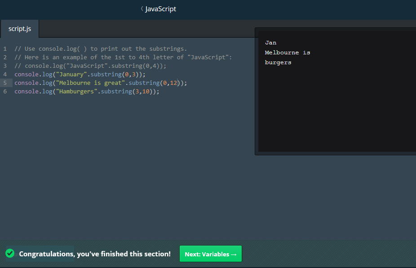The image size is (416, 268).
Task: Select line number 2 in the gutter
Action: [5, 57]
